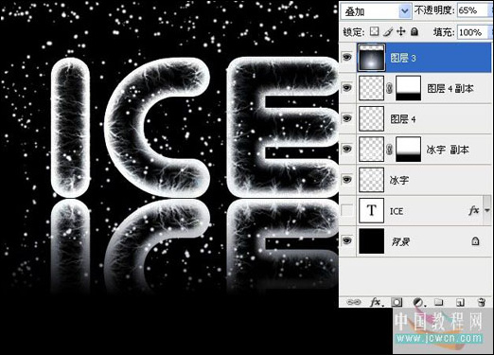The width and height of the screenshot is (494, 355).
Task: Select the 冰字 副本 layer mask thumbnail
Action: coord(408,150)
